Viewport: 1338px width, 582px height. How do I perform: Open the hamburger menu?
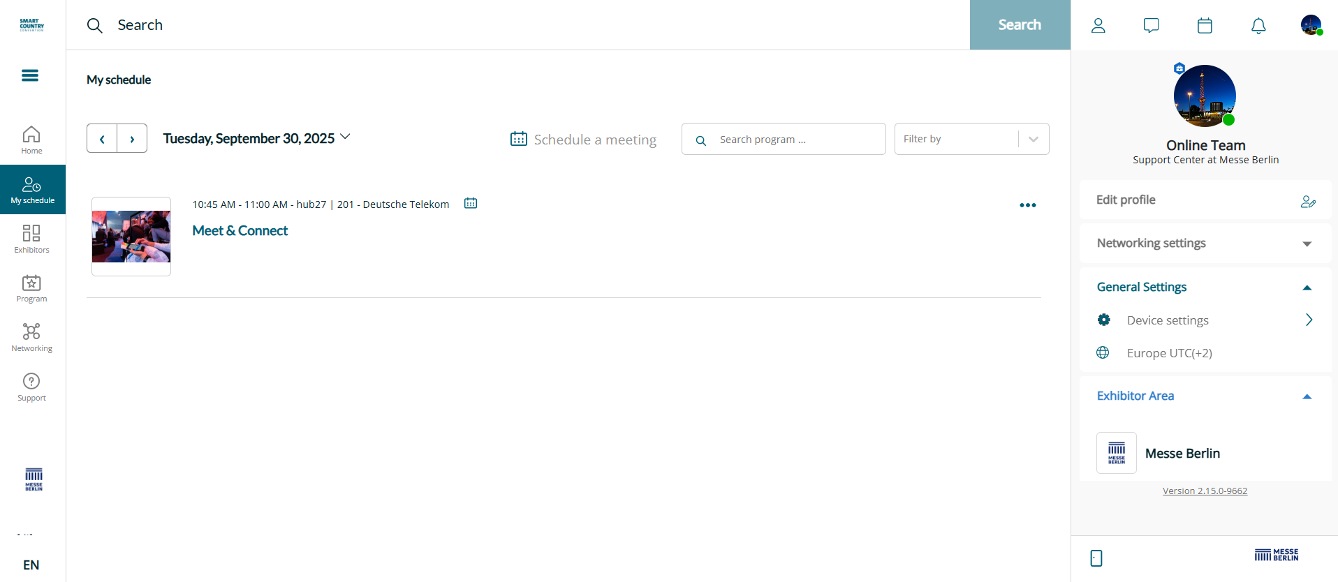pos(30,75)
